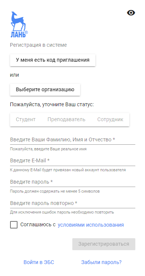Choose the Преподаватель status option
Image resolution: width=145 pixels, height=276 pixels.
(66, 120)
